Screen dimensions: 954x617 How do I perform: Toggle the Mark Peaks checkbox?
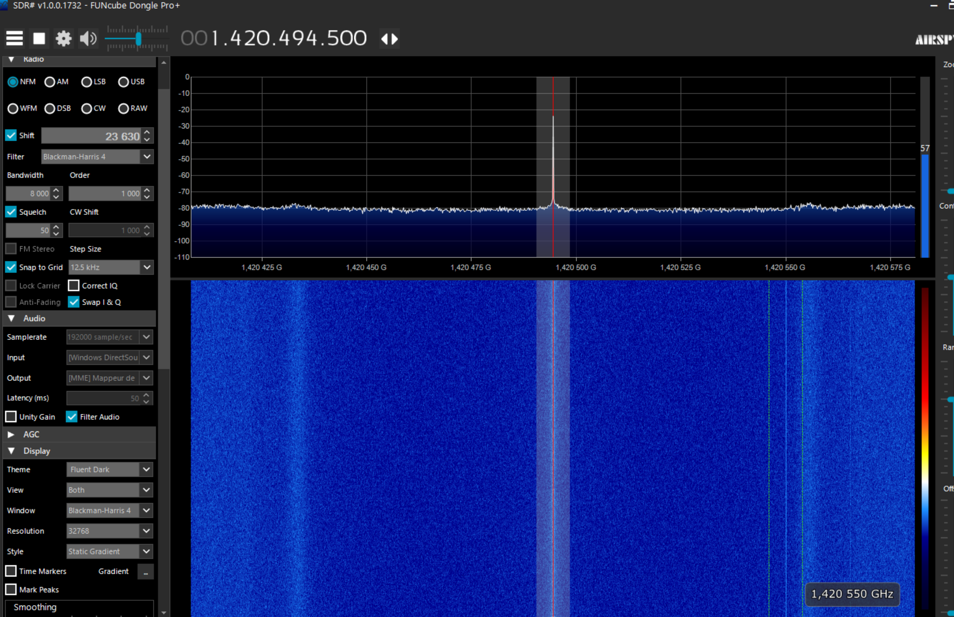[x=11, y=590]
